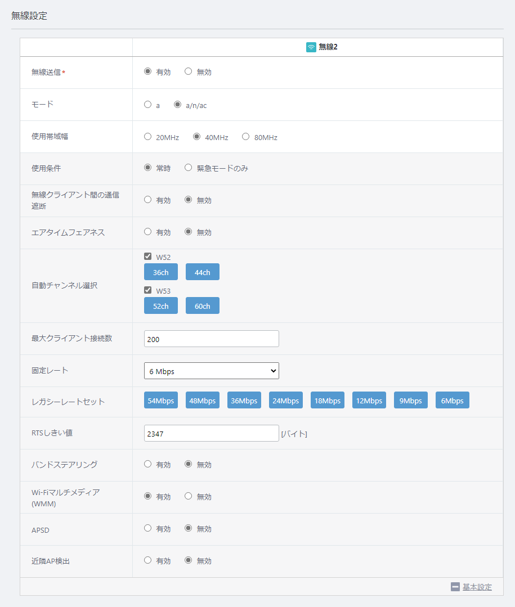Disable 近隣AP検出
Image resolution: width=515 pixels, height=607 pixels.
tap(188, 560)
